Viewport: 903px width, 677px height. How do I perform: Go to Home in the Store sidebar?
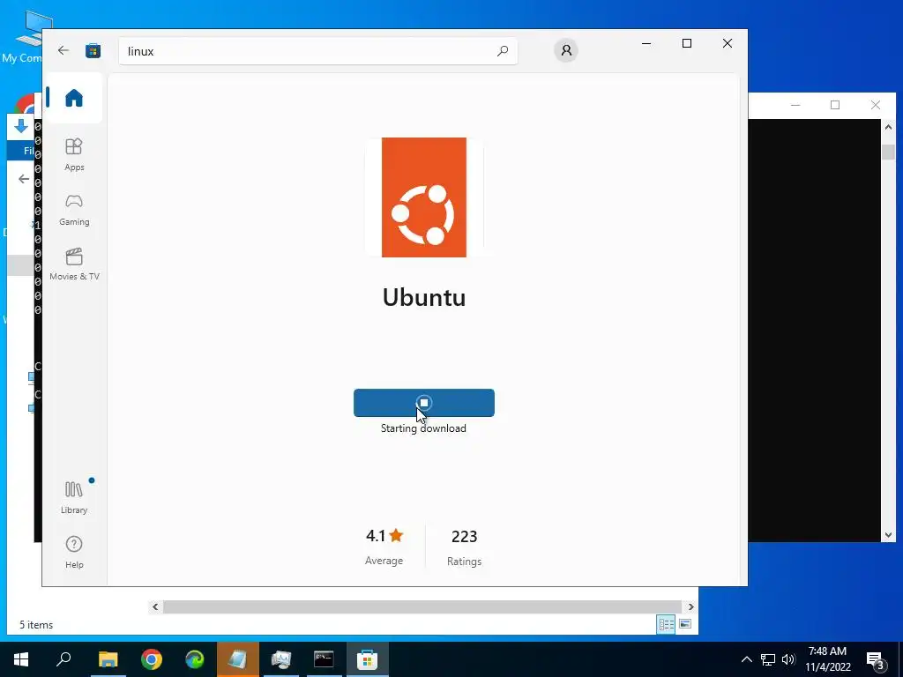click(x=74, y=98)
